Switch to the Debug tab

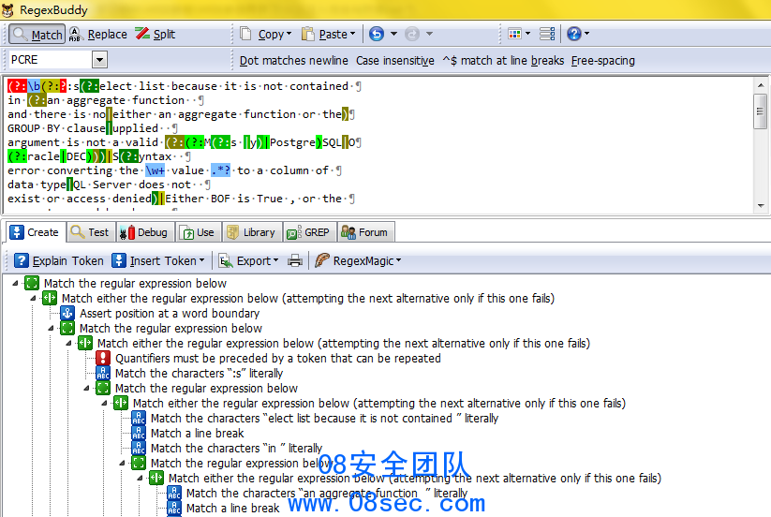click(144, 232)
